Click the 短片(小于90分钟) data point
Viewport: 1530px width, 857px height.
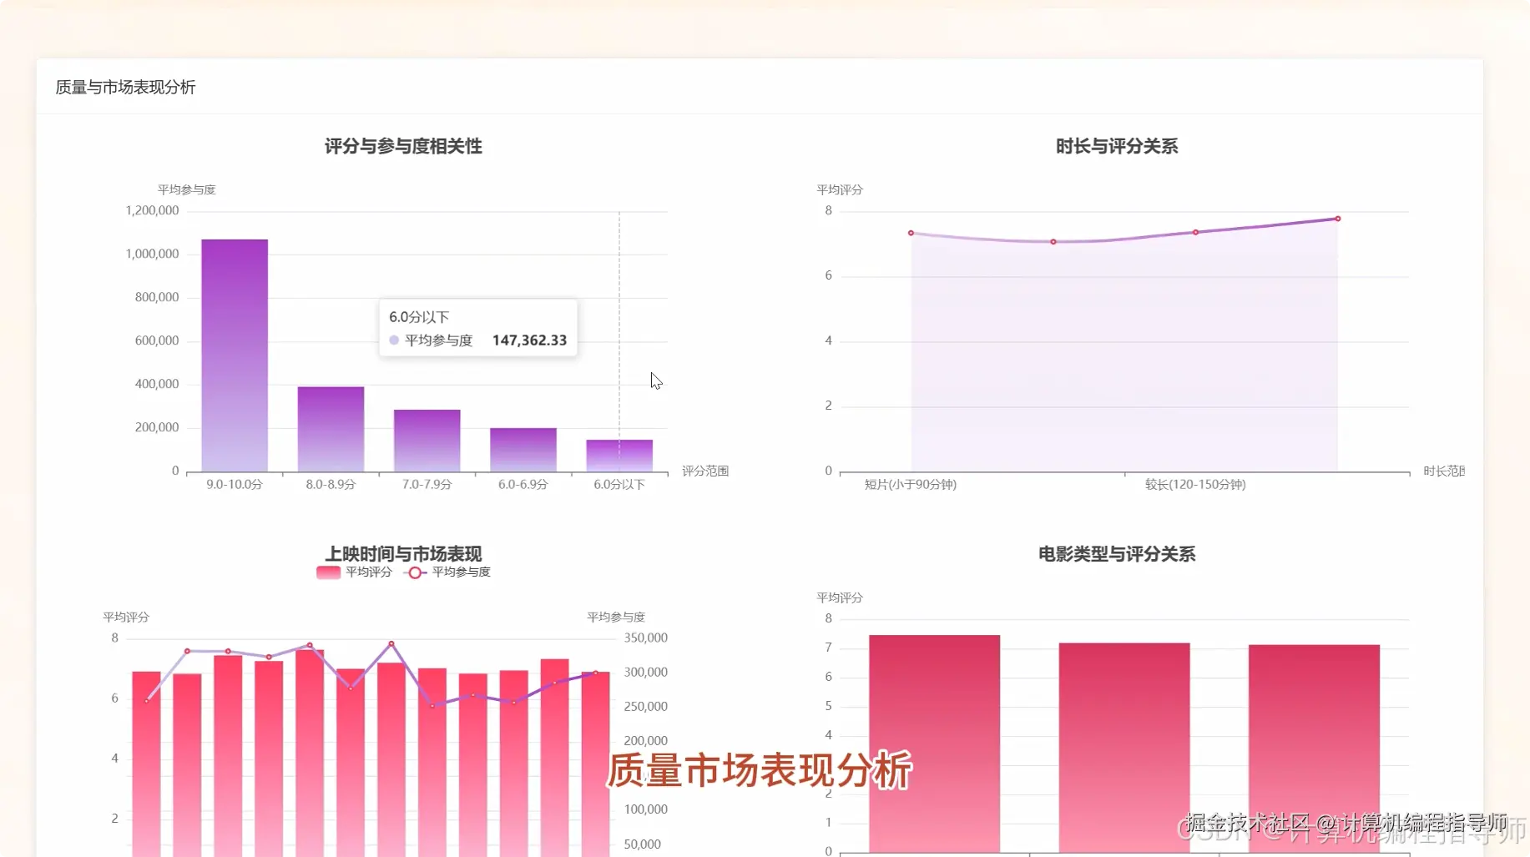pyautogui.click(x=911, y=233)
